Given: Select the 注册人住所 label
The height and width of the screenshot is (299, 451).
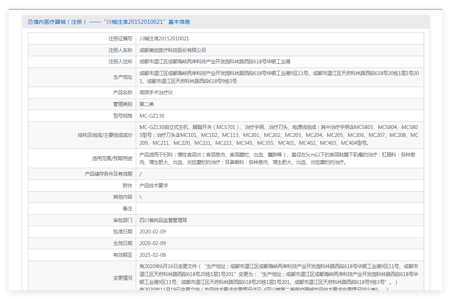Looking at the screenshot, I should click(x=120, y=61).
